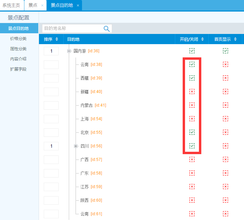Screen dimensions: 244x220
Task: Toggle 开启/关闭 for 云南 id:38
Action: click(x=192, y=65)
